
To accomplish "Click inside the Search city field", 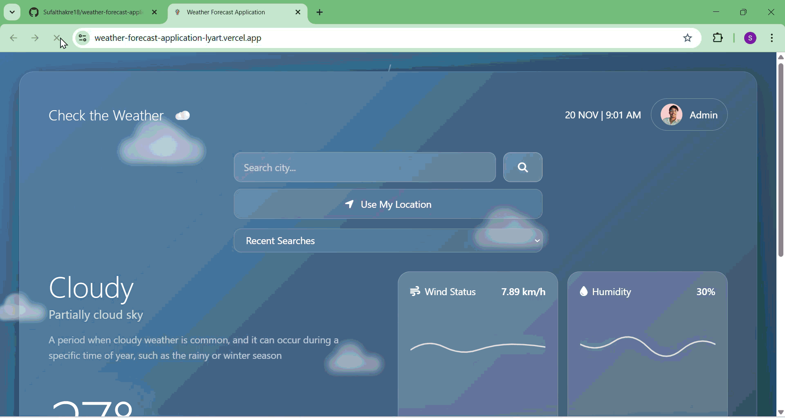I will (364, 167).
